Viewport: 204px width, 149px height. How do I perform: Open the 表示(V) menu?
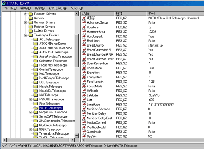point(40,8)
